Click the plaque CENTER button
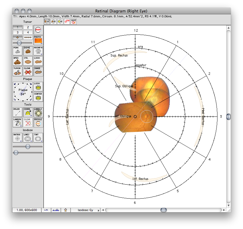The height and width of the screenshot is (229, 243). (38, 97)
